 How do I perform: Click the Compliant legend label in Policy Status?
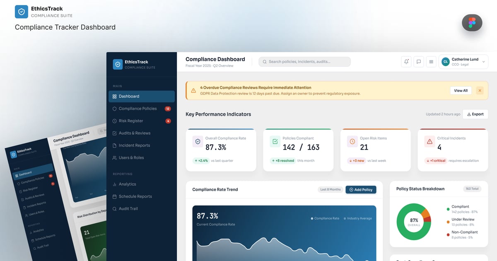(461, 206)
